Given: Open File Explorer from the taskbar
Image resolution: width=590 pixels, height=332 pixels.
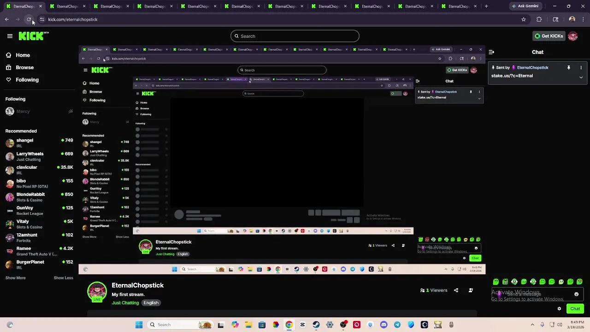Looking at the screenshot, I should (248, 325).
